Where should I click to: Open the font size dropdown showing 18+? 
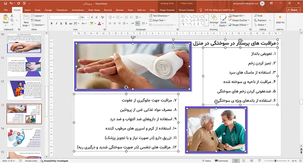click(x=85, y=17)
